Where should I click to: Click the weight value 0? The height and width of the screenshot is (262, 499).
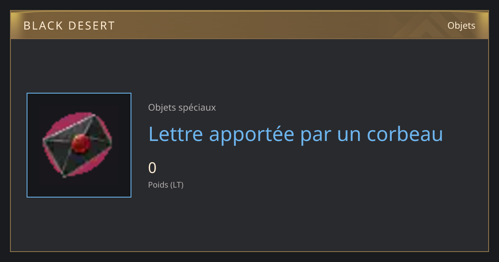coord(152,168)
